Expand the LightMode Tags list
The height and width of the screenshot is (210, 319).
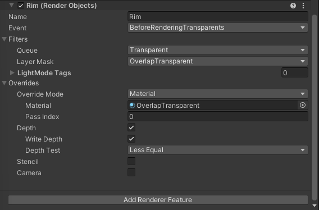pyautogui.click(x=12, y=72)
